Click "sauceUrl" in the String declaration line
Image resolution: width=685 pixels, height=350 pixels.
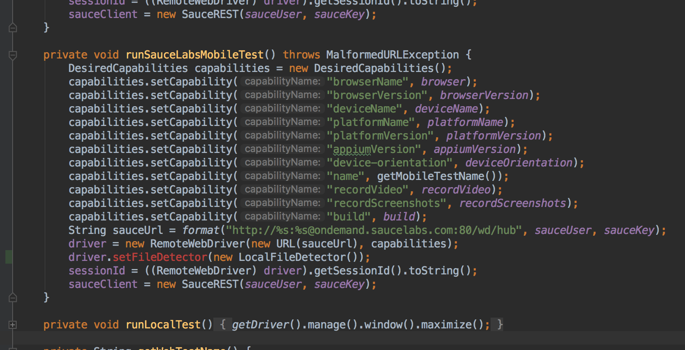coord(138,230)
